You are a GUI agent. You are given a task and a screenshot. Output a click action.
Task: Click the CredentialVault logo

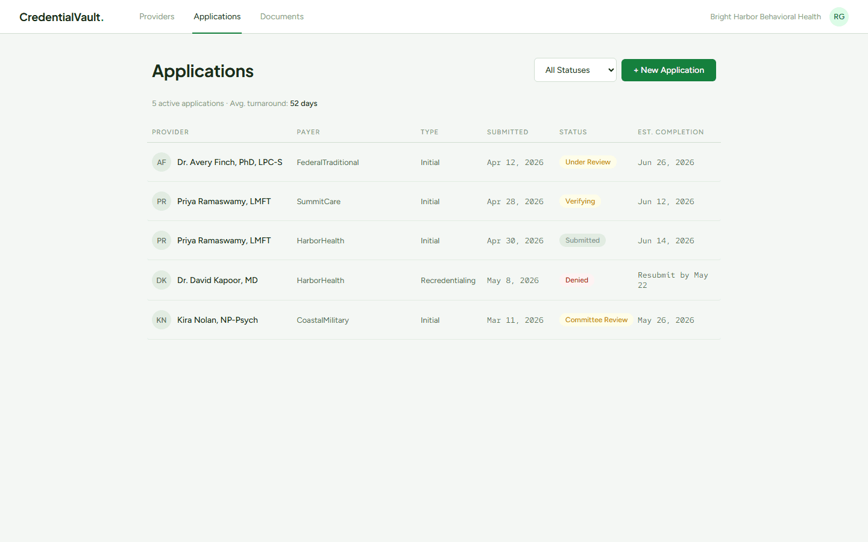tap(61, 17)
